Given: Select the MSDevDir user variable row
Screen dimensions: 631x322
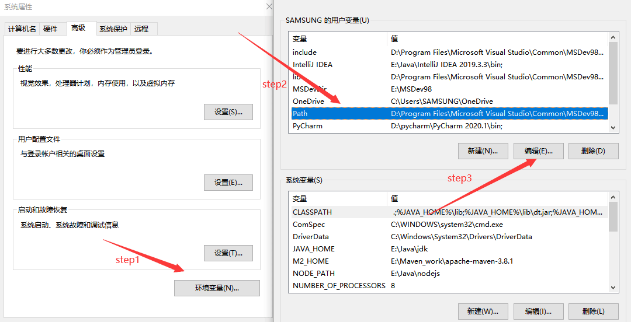Looking at the screenshot, I should pyautogui.click(x=449, y=89).
